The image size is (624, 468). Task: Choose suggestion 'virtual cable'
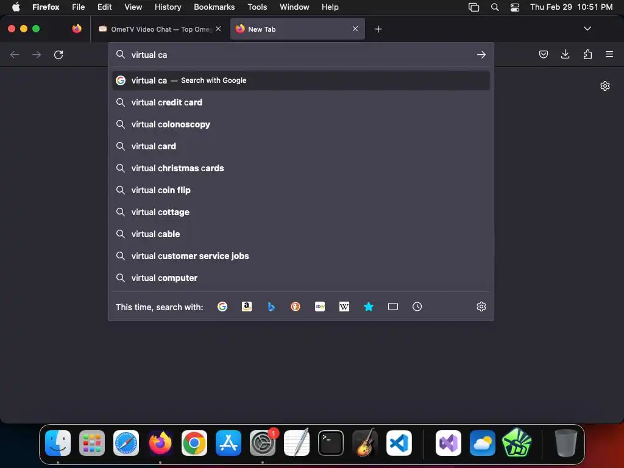301,234
